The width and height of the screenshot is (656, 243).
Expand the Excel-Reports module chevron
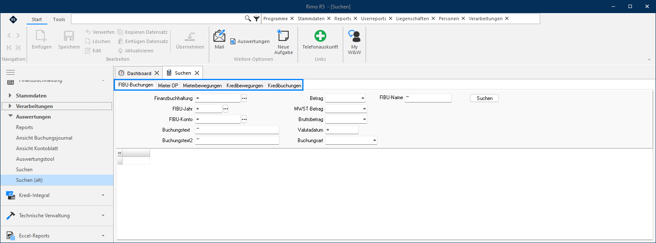click(103, 236)
